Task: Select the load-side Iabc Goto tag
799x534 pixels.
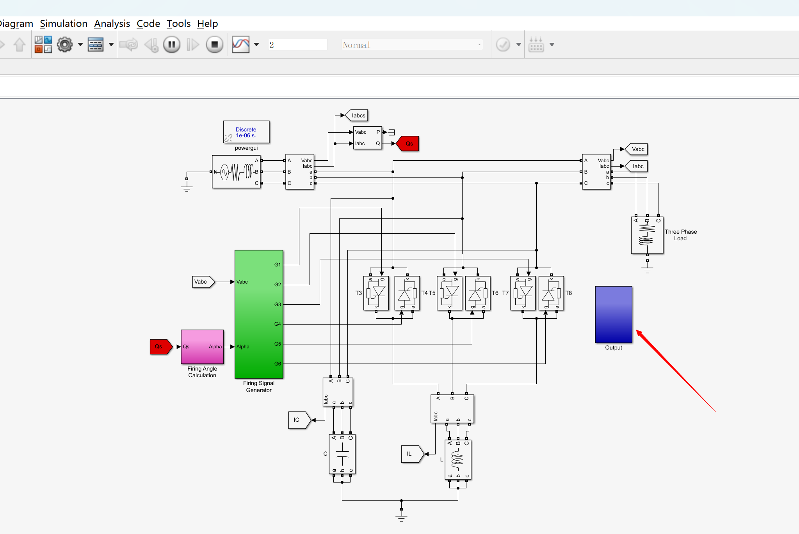Action: click(x=636, y=166)
